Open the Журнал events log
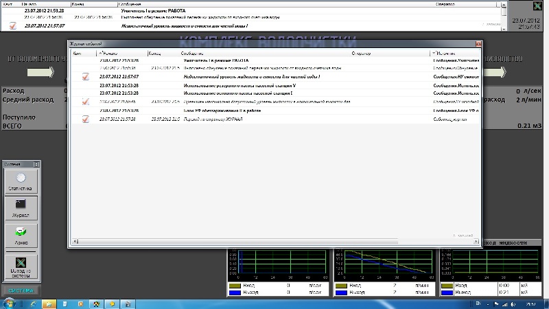Screen dimensions: 549x309 [21, 207]
